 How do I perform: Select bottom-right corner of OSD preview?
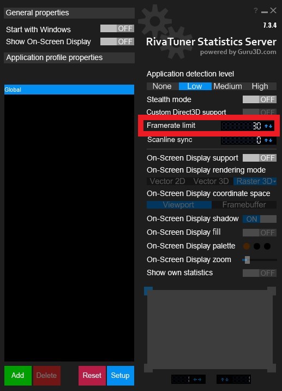click(x=272, y=368)
